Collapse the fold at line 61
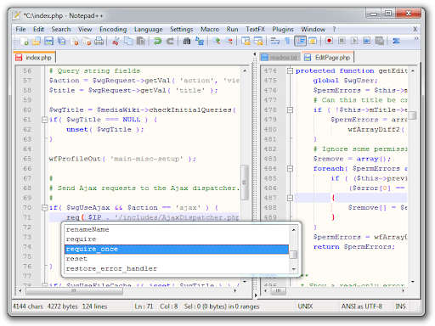Screen dimensions: 435x326 tap(44, 120)
